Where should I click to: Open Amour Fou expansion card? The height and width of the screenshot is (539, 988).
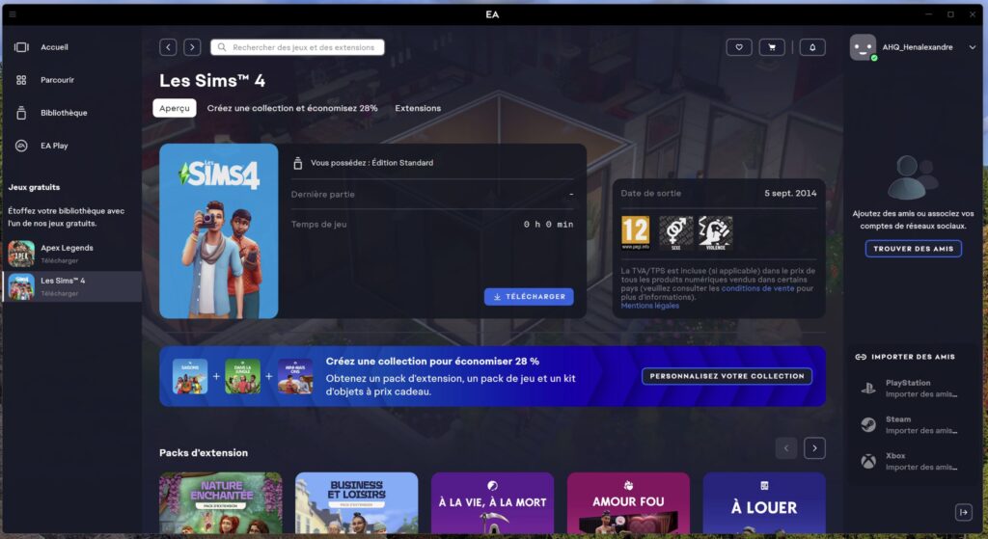point(628,503)
